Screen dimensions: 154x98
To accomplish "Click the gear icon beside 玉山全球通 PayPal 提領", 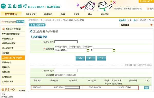I will pos(31,31).
